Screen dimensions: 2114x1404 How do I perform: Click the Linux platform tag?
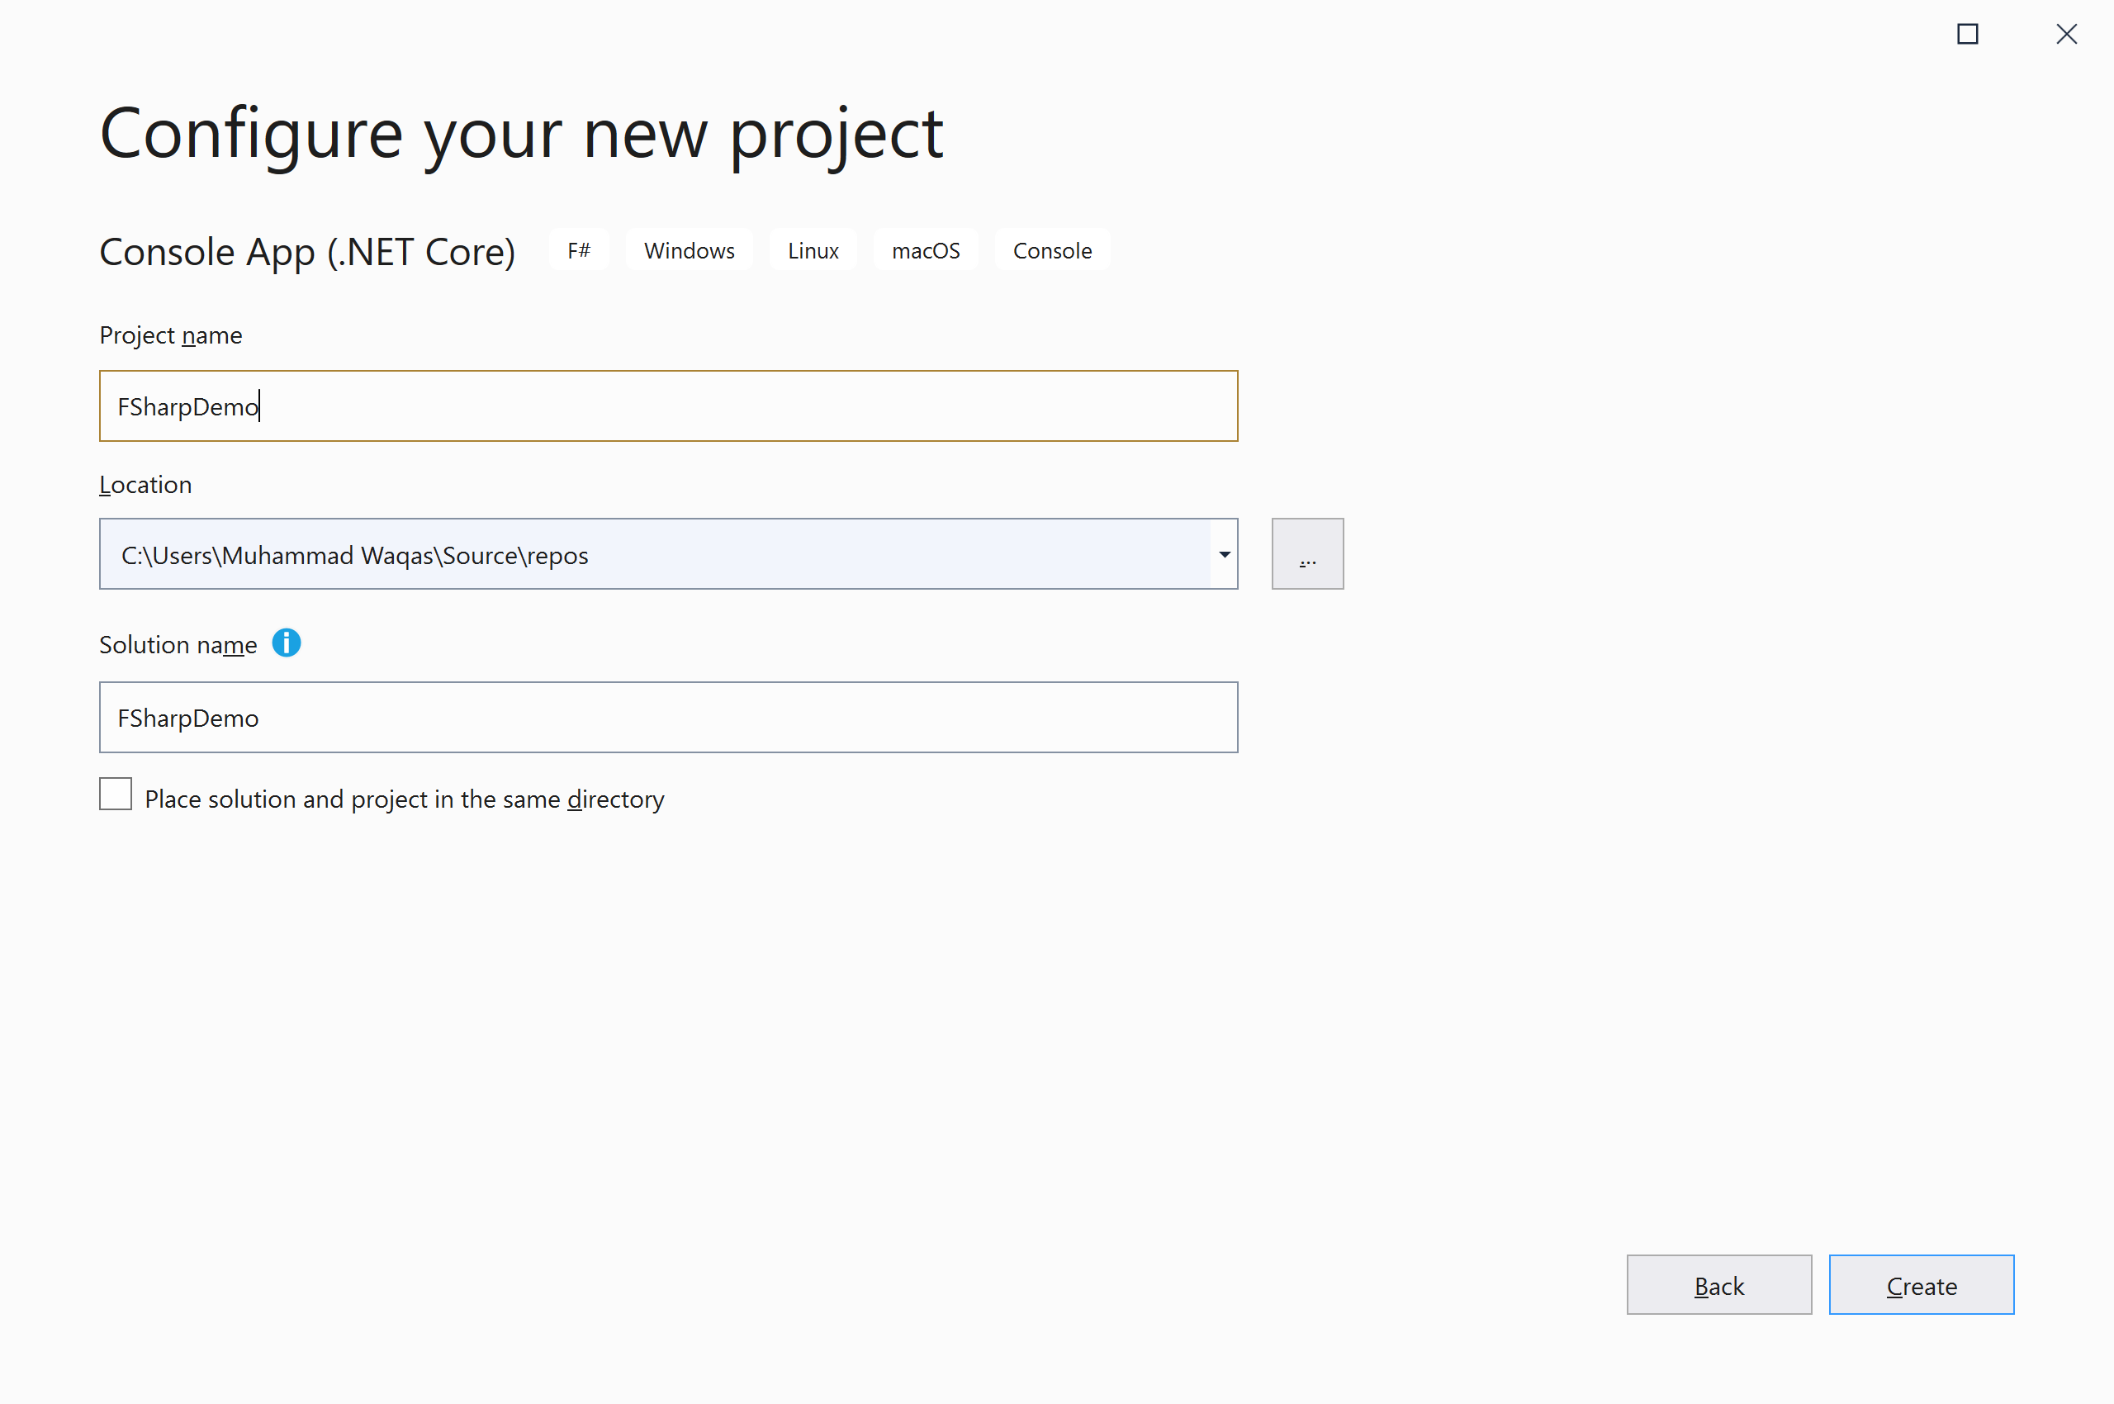click(812, 251)
